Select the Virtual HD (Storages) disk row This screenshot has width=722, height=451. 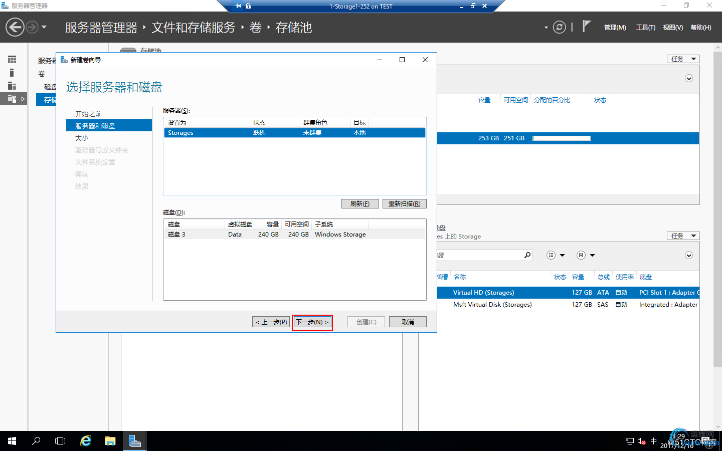pyautogui.click(x=568, y=293)
